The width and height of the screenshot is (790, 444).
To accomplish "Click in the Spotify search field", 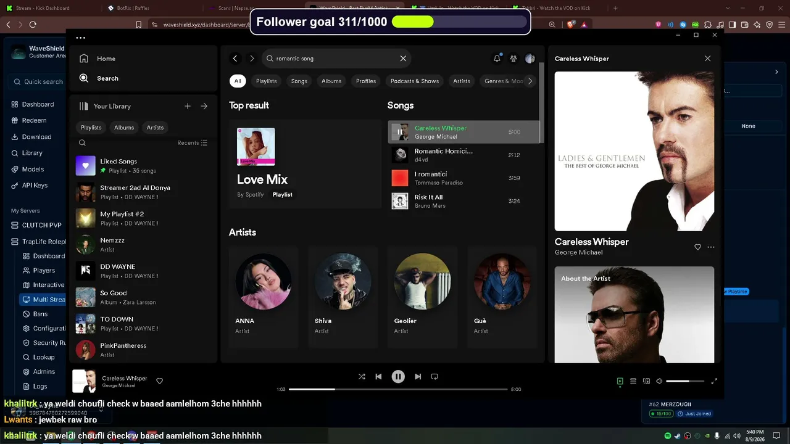I will (336, 59).
